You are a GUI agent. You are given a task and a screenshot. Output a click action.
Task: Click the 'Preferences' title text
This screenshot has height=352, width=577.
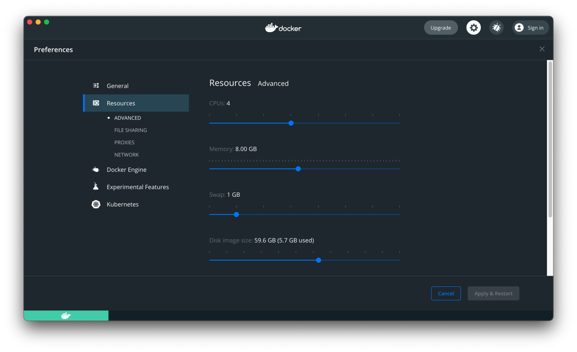[x=54, y=49]
